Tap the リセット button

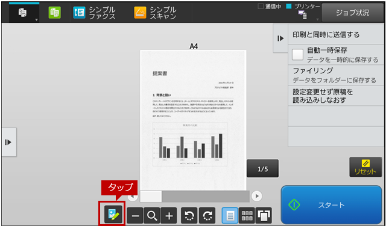click(x=365, y=167)
